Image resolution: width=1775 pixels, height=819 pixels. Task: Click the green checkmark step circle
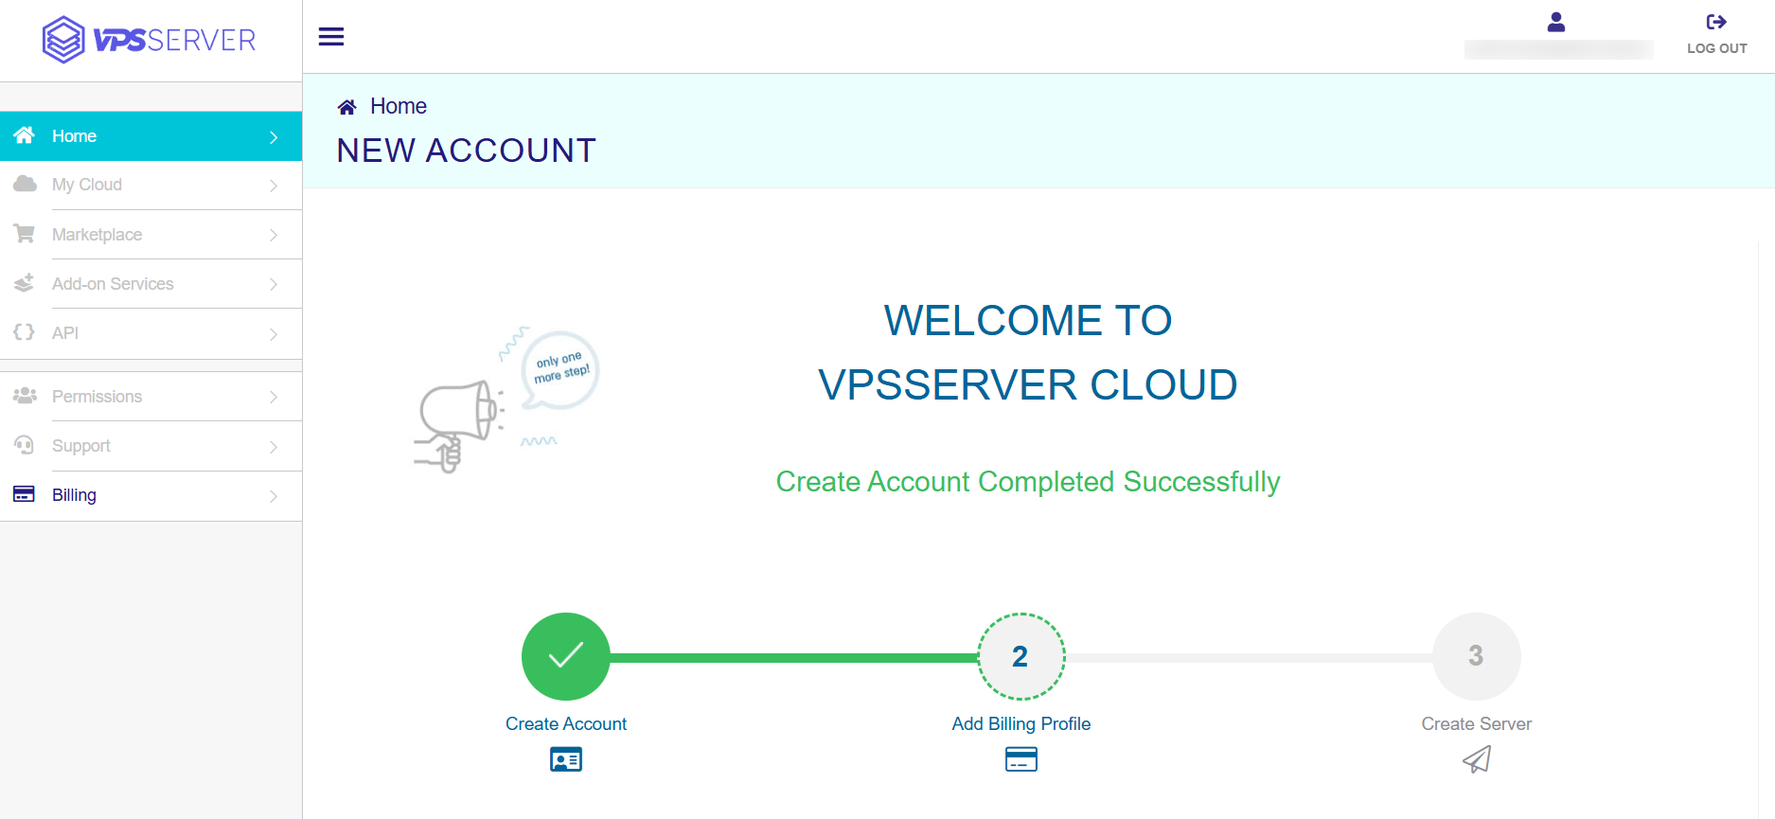(566, 656)
